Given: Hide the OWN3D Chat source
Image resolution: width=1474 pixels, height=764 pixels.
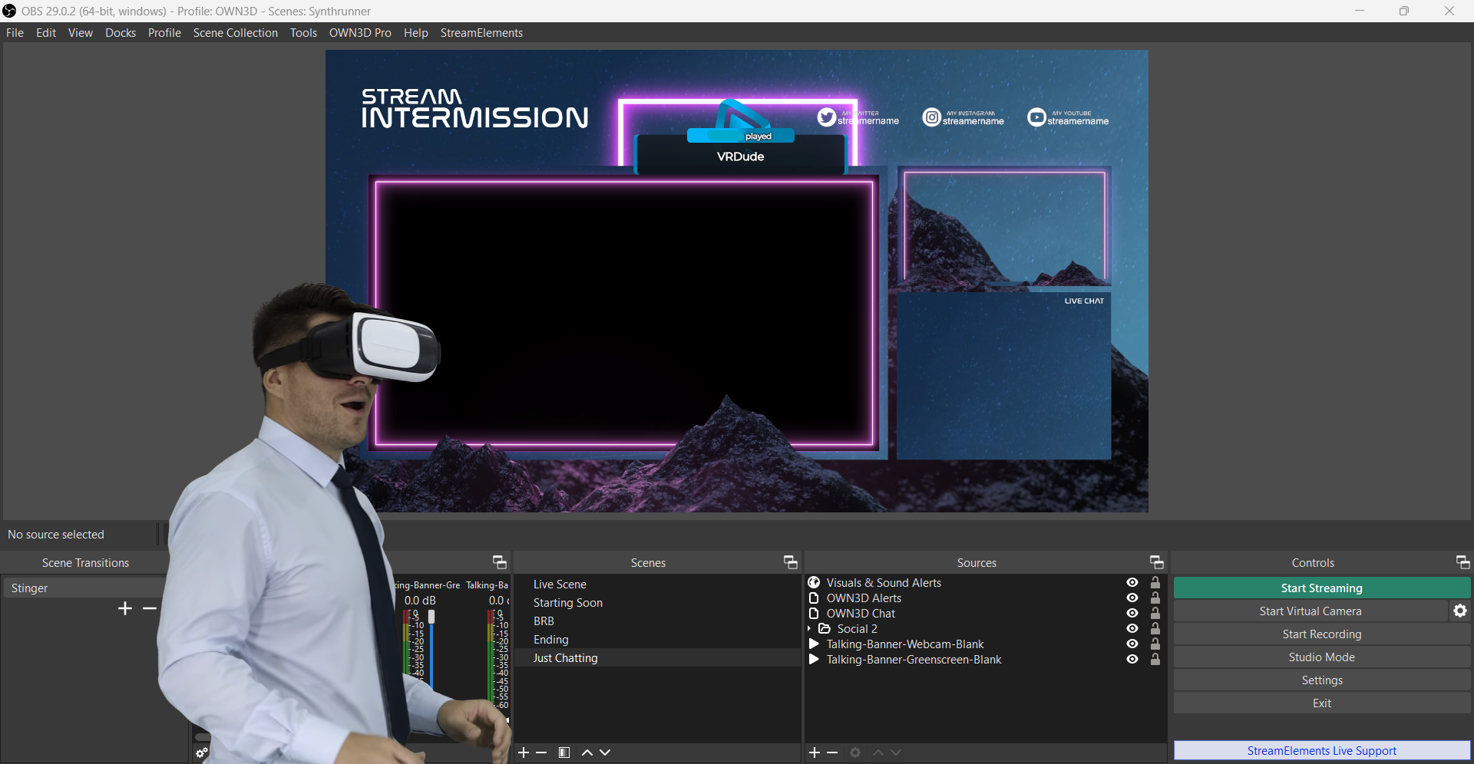Looking at the screenshot, I should click(1132, 614).
